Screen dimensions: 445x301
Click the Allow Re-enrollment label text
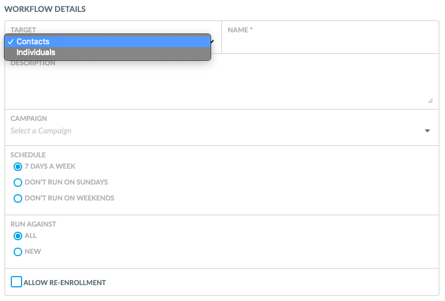tap(65, 283)
